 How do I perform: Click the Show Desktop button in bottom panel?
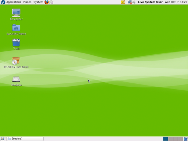(2, 139)
